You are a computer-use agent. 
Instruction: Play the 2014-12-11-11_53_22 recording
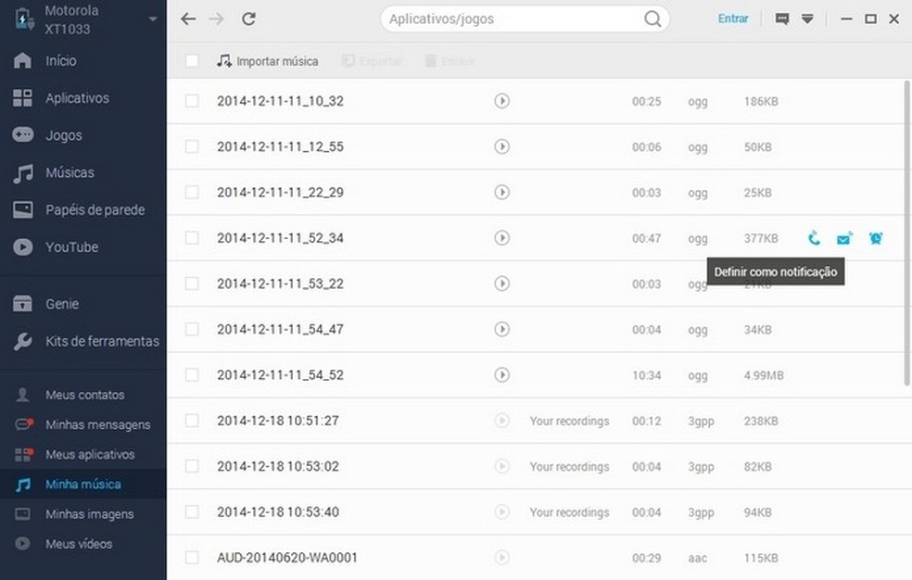click(502, 284)
